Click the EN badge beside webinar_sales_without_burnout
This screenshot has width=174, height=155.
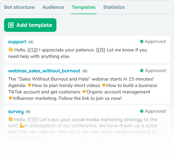(x=85, y=71)
